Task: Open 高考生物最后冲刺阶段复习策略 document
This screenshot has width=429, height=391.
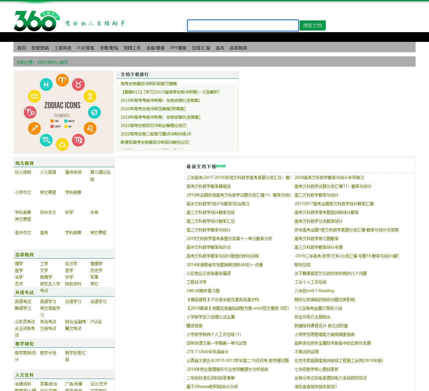Action: [x=148, y=84]
